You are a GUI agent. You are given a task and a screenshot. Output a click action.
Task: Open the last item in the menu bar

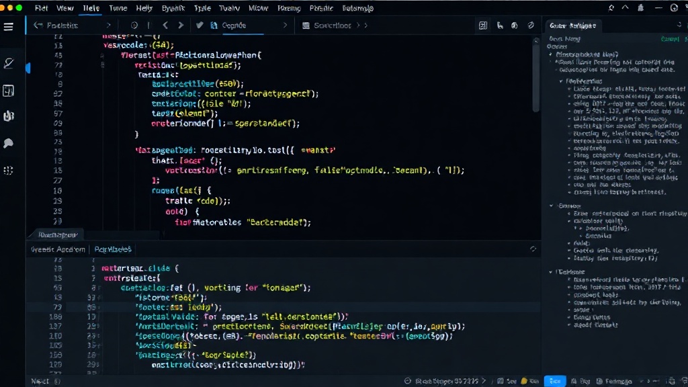[x=357, y=8]
